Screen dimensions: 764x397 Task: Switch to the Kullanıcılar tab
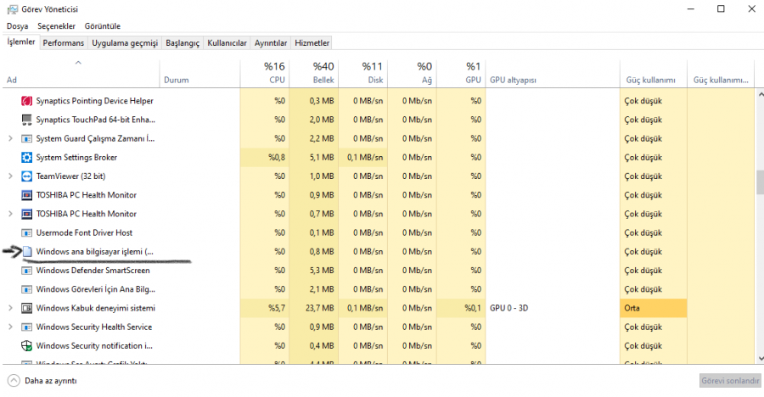[x=227, y=43]
